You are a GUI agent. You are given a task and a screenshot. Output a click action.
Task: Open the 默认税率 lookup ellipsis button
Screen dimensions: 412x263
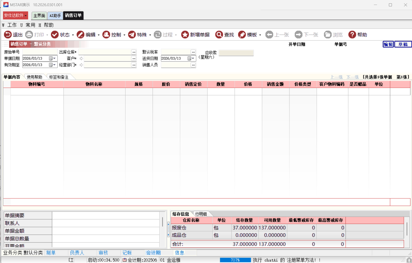[x=193, y=52]
